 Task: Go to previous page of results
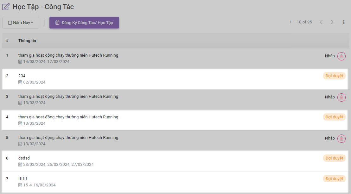[321, 22]
